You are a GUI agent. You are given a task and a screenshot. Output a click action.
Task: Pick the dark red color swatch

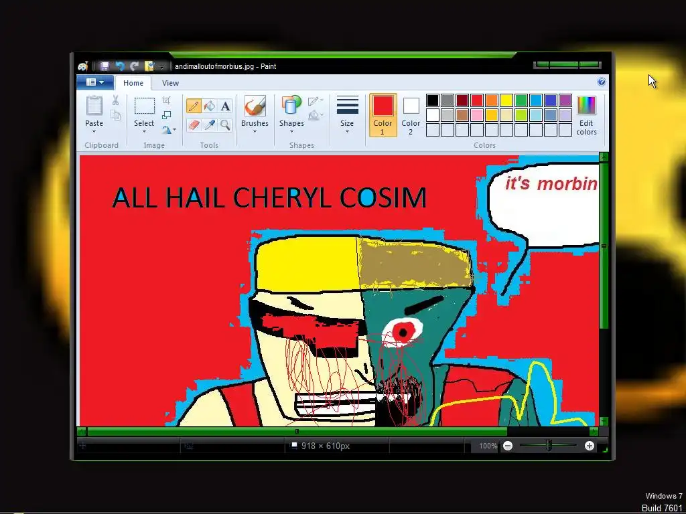462,100
